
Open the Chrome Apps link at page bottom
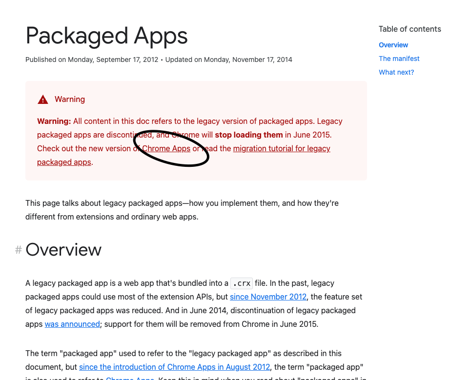130,378
